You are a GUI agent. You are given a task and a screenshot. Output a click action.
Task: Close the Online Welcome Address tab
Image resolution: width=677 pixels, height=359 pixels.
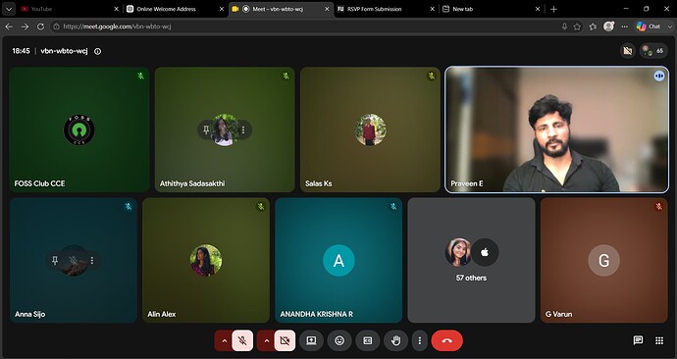(222, 9)
